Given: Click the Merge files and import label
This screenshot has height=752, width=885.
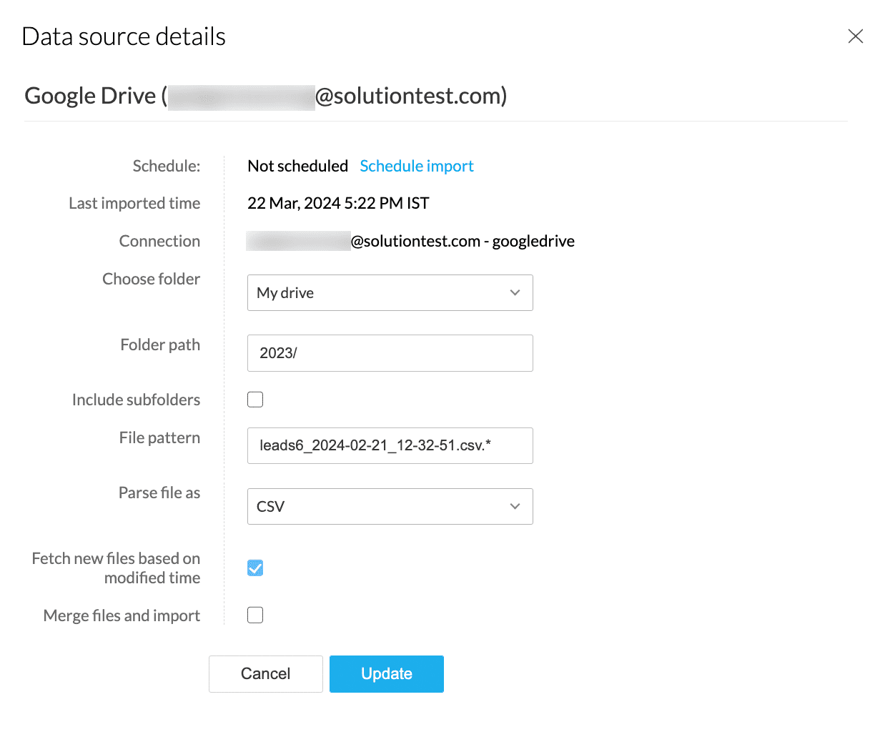Looking at the screenshot, I should pyautogui.click(x=122, y=615).
